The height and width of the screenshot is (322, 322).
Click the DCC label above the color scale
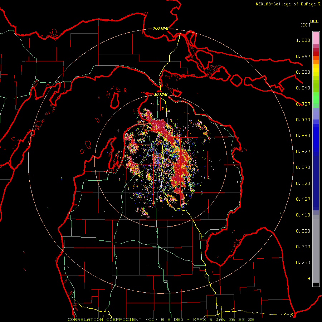click(x=314, y=21)
